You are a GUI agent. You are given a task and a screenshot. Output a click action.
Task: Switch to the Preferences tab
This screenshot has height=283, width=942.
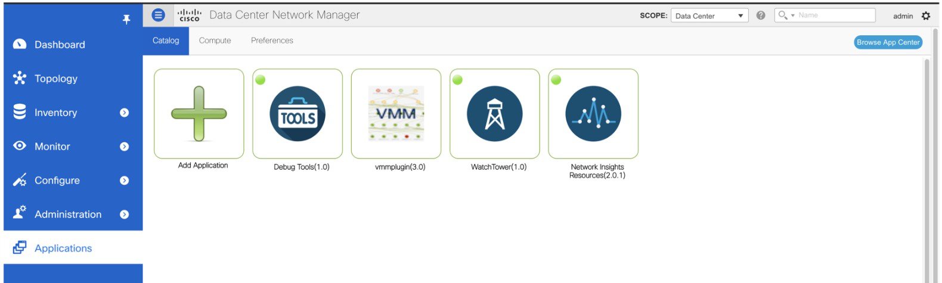(272, 41)
